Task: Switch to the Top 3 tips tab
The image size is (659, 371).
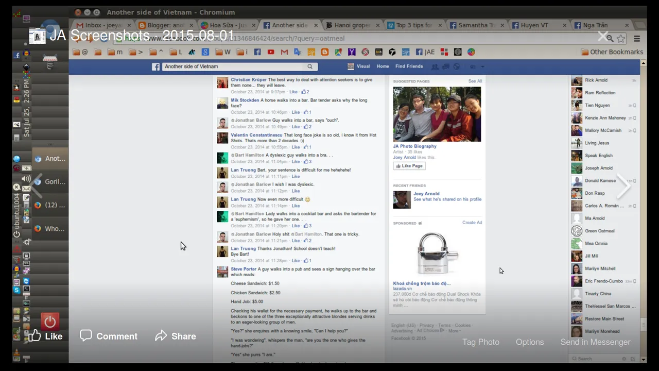Action: coord(414,25)
